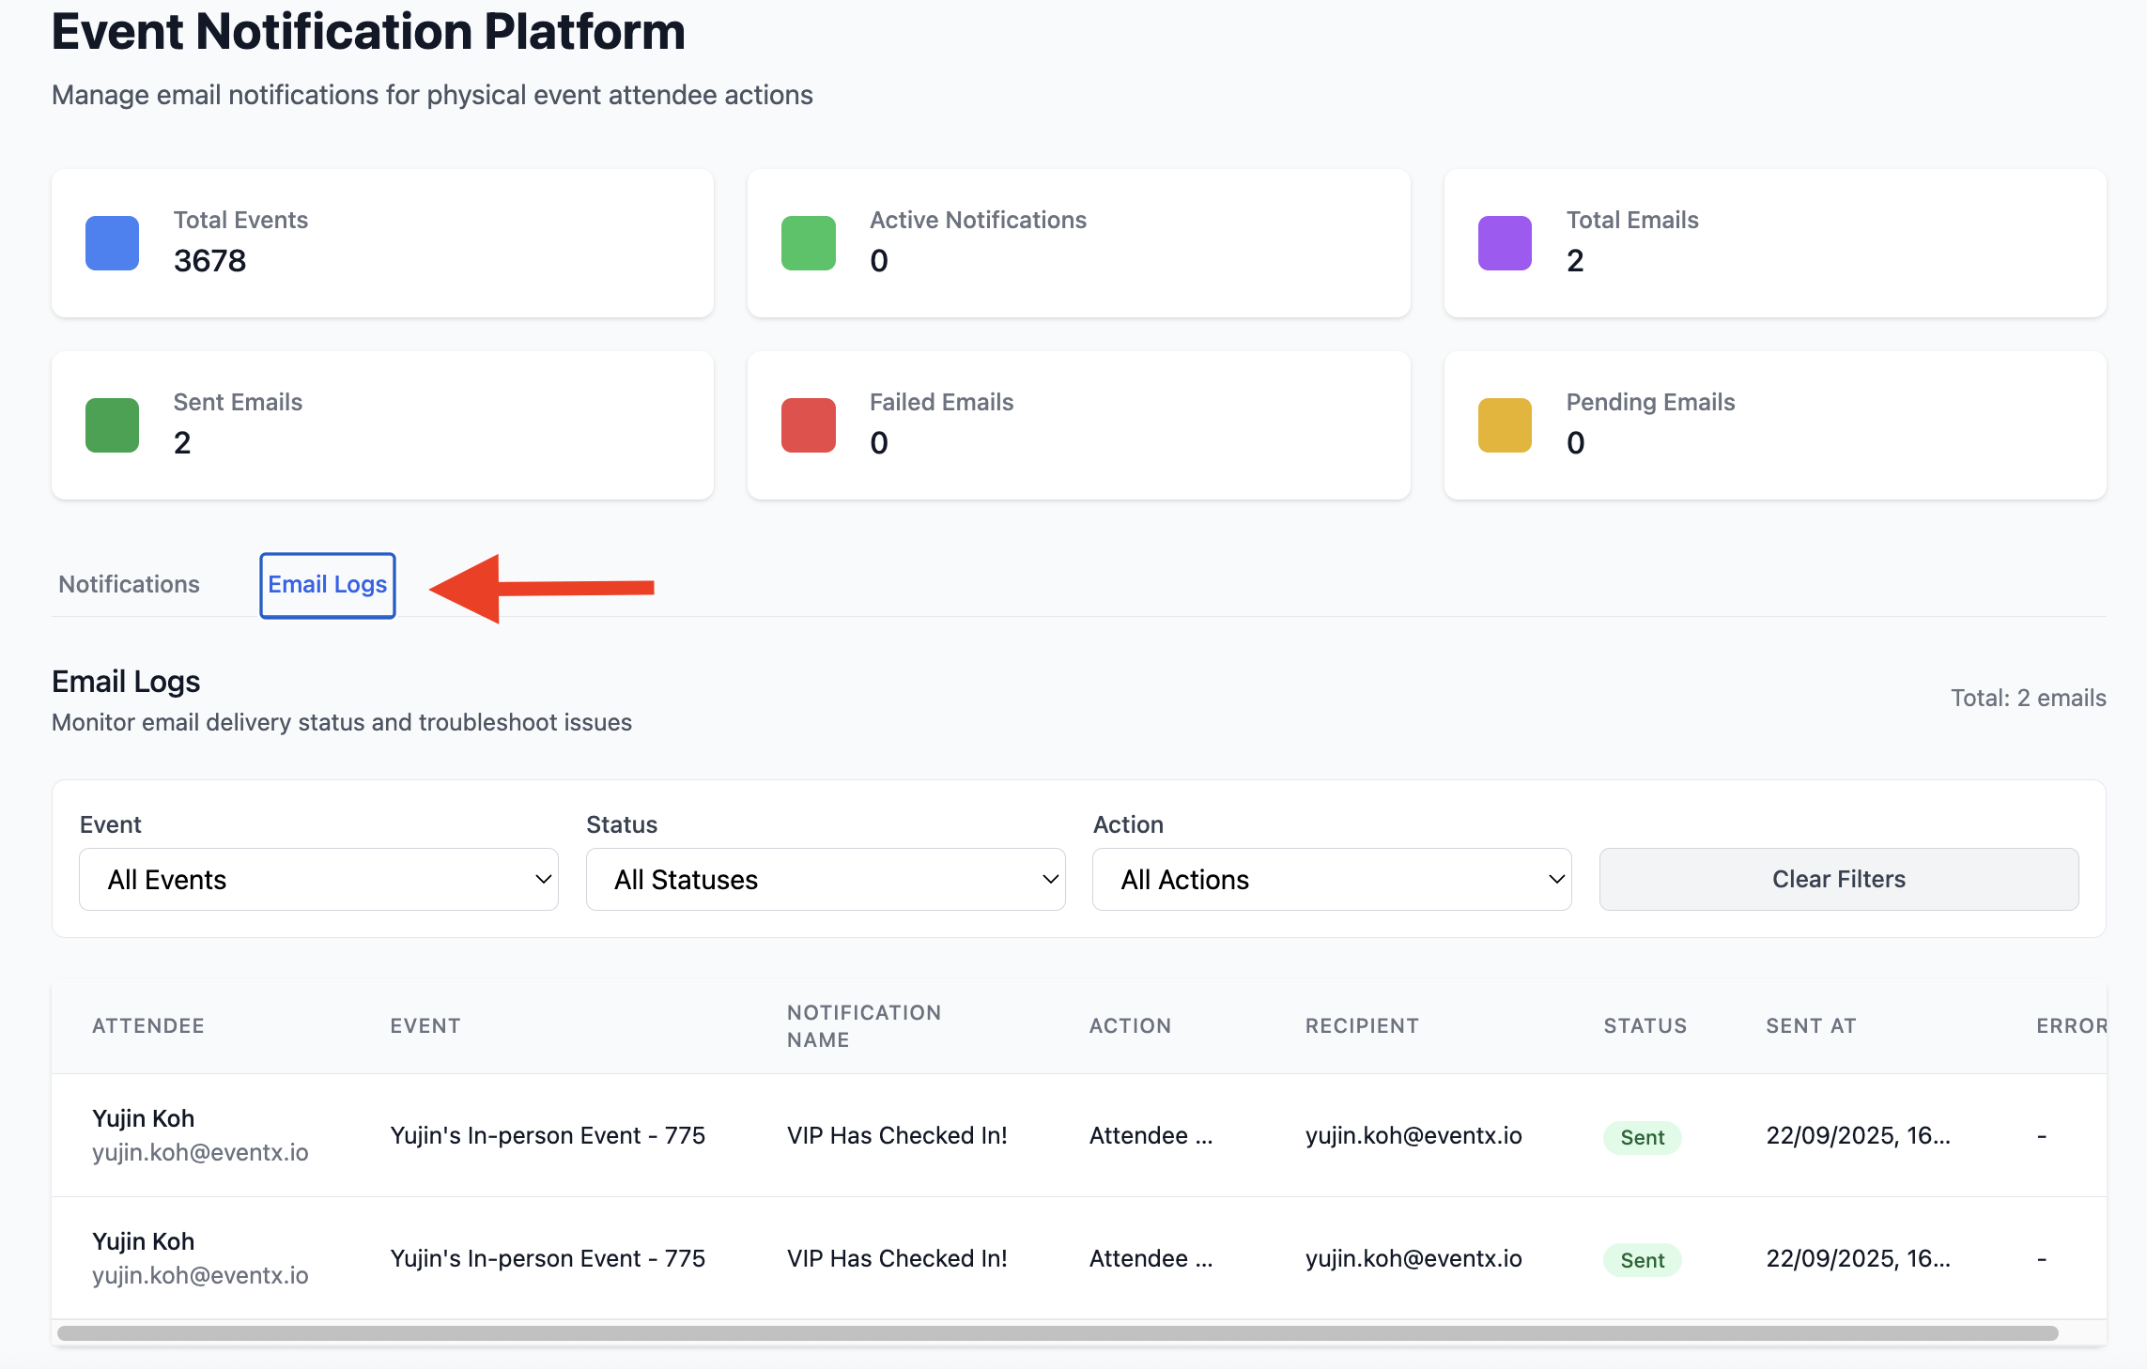Click the second row's Sent status badge

coord(1642,1260)
